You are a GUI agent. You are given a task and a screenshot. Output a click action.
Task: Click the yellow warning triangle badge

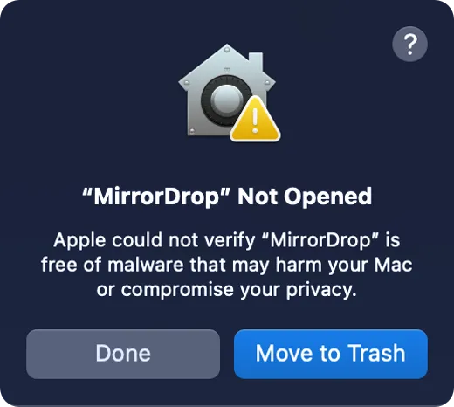pos(255,119)
